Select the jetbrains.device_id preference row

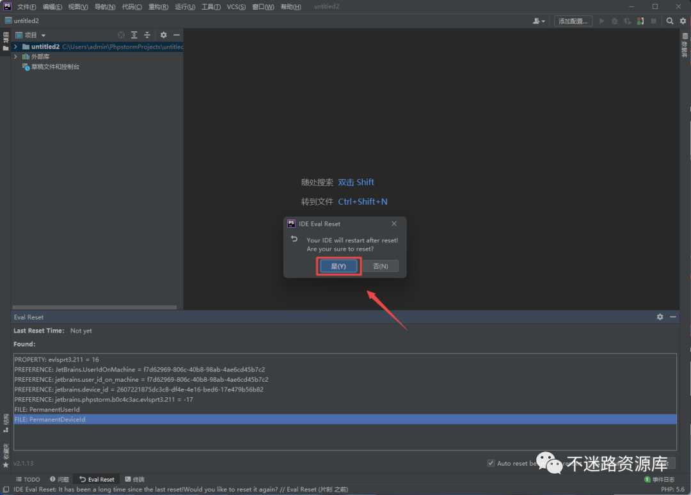[345, 389]
